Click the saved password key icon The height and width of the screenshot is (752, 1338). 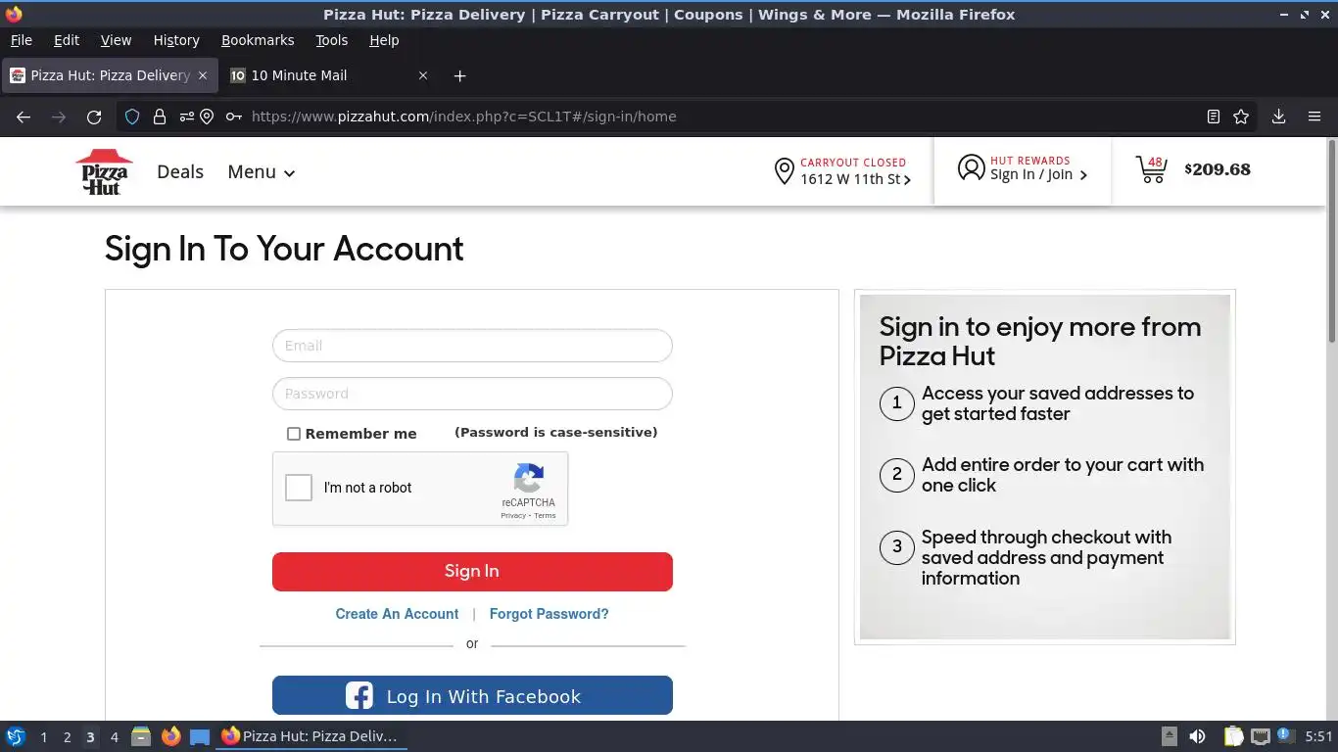pos(233,117)
